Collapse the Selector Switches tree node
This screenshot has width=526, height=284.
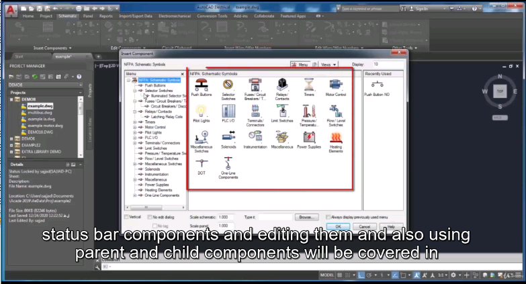pos(134,91)
